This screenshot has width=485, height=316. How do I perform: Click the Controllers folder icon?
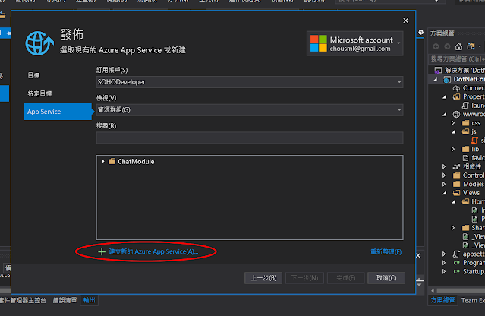[457, 175]
